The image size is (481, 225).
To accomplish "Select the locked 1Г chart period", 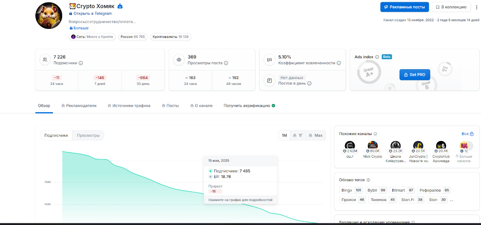I will tap(298, 135).
